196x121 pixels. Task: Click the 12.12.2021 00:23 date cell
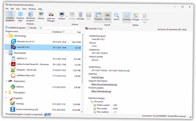coord(59,87)
